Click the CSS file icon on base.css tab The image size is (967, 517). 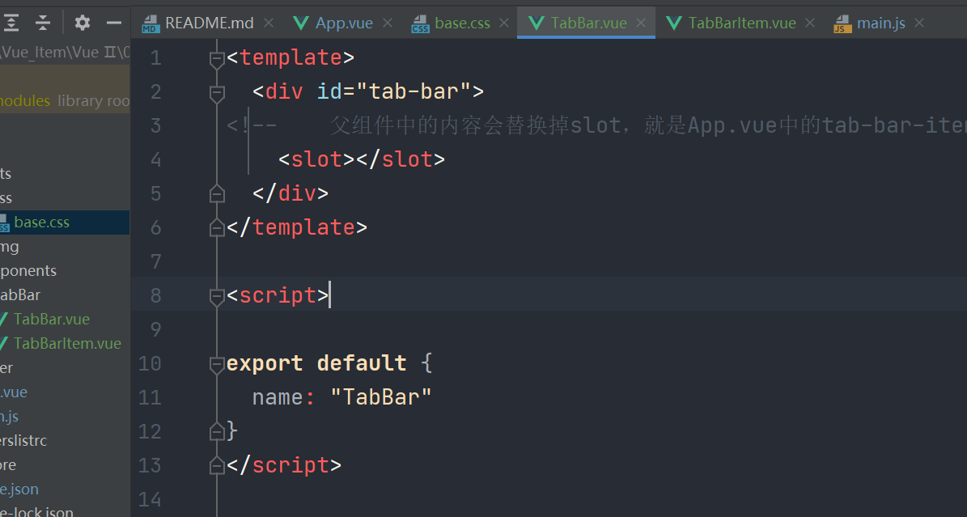click(x=420, y=24)
